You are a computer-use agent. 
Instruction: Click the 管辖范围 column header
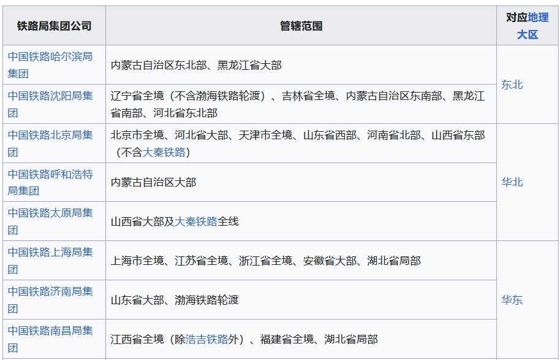pos(301,26)
